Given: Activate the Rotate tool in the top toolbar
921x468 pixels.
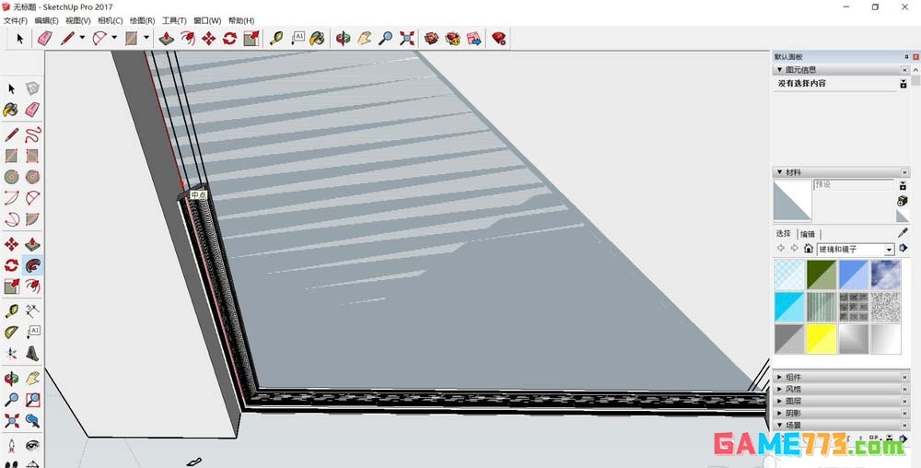Looking at the screenshot, I should (x=229, y=39).
